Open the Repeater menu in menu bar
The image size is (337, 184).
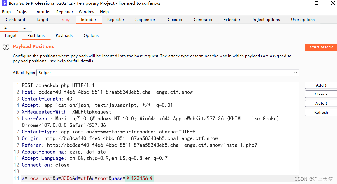[x=65, y=12]
